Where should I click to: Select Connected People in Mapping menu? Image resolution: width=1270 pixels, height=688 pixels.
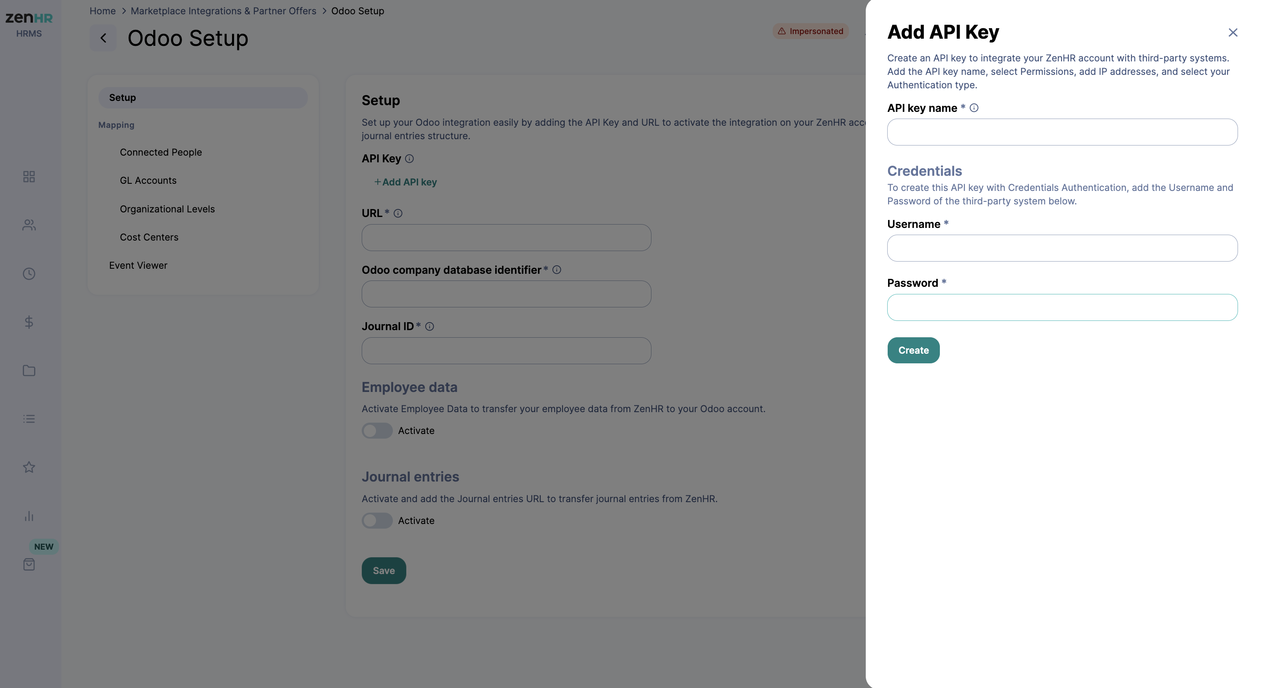161,152
